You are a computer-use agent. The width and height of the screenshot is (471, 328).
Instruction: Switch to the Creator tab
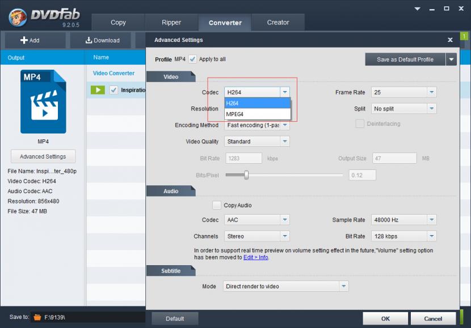click(x=278, y=23)
